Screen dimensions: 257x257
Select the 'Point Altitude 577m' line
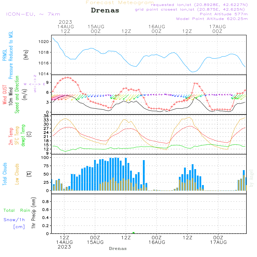coord(224,14)
